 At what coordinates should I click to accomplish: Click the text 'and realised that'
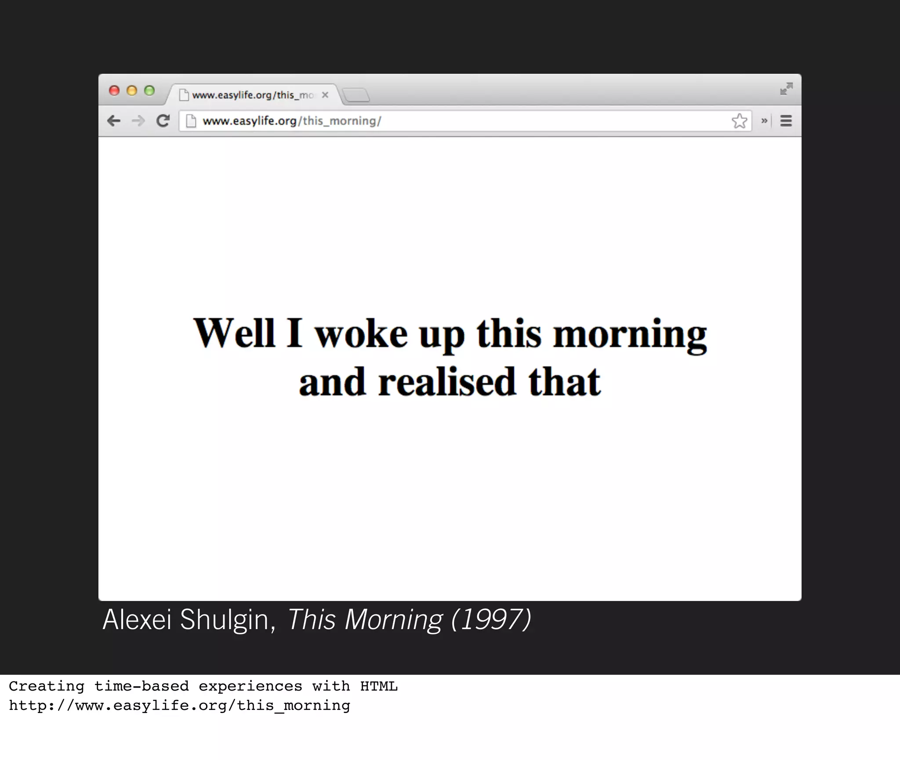[x=450, y=382]
